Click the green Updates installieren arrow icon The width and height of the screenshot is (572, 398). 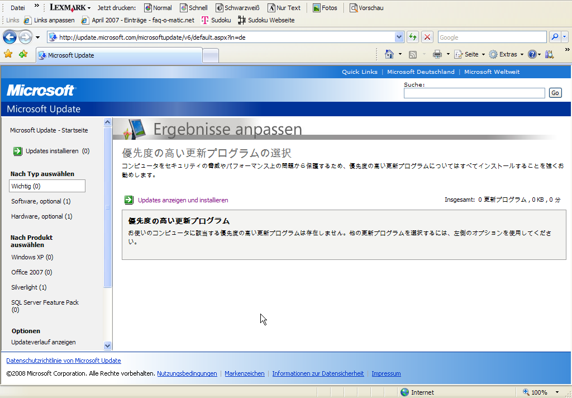(17, 151)
